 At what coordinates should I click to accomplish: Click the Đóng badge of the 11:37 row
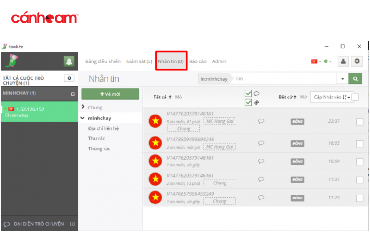[x=297, y=179]
